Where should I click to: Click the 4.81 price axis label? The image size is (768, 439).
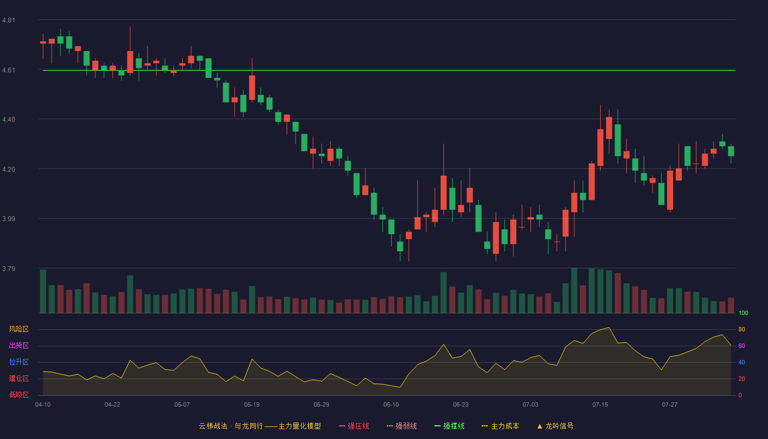[9, 20]
